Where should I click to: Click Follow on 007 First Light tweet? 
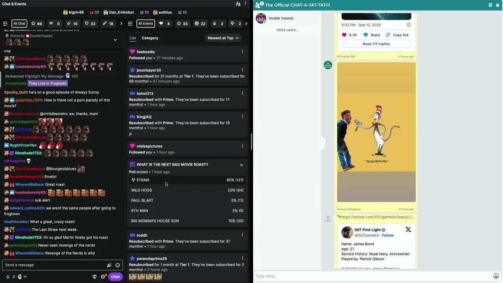387,235
